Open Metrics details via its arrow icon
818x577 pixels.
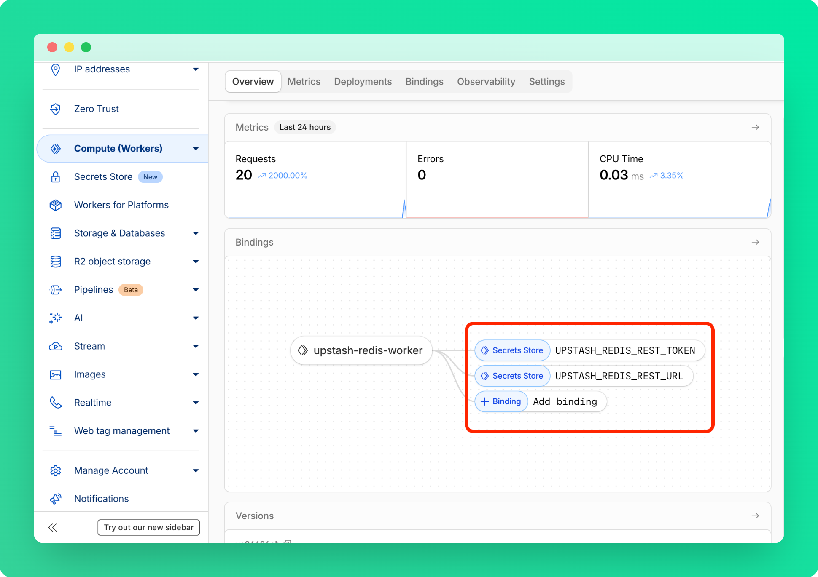755,127
